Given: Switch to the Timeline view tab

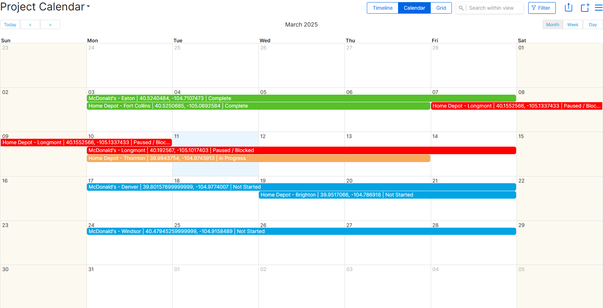Looking at the screenshot, I should [383, 8].
